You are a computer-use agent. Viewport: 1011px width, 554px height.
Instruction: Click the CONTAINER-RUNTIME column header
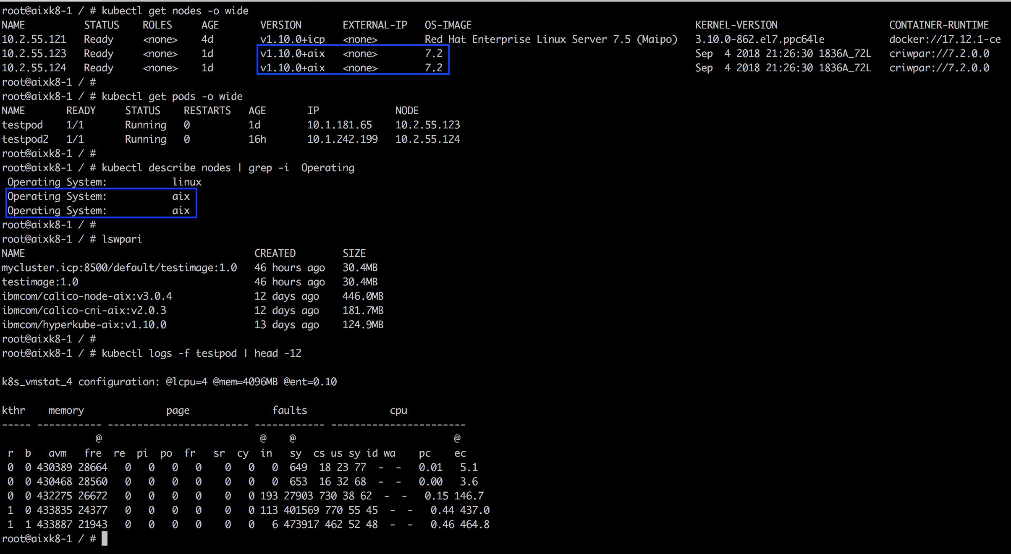click(x=939, y=25)
